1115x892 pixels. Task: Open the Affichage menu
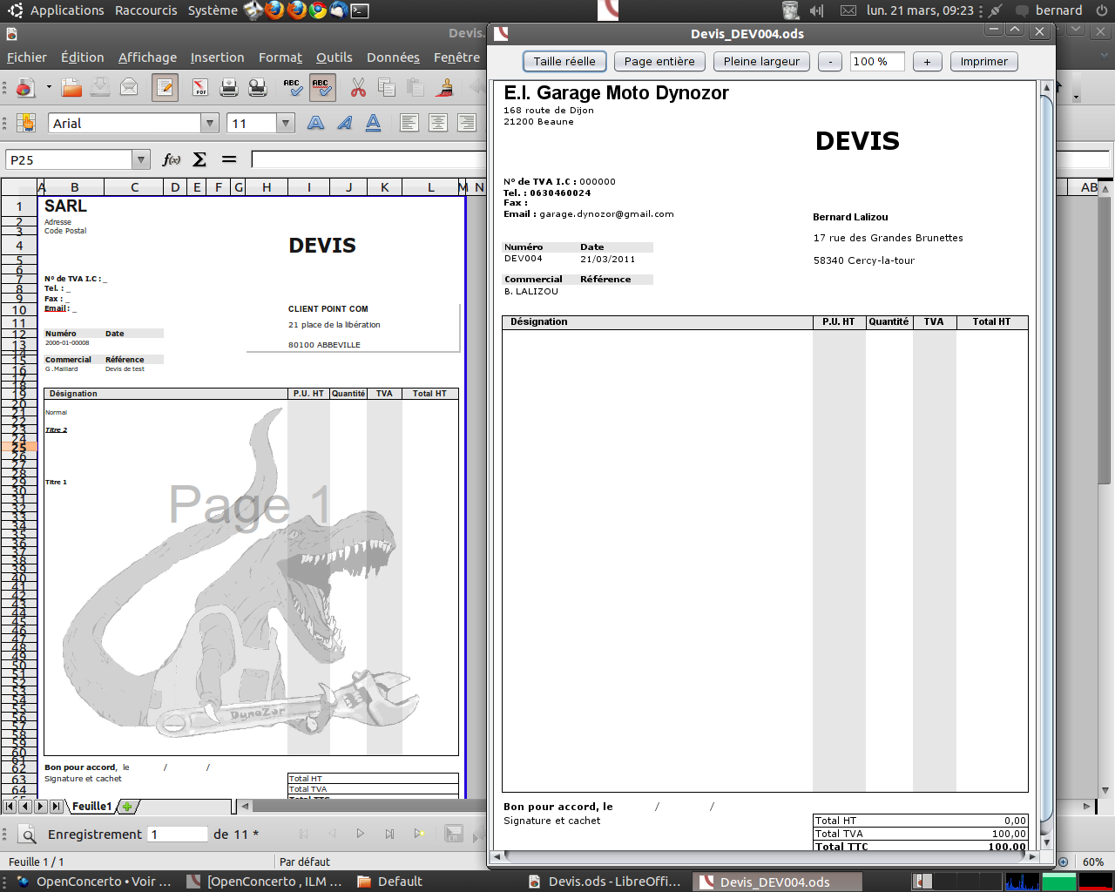tap(147, 57)
